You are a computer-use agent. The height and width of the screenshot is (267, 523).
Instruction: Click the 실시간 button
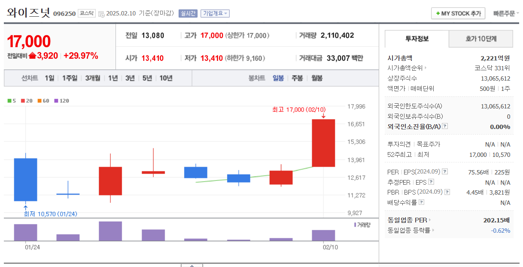coord(188,13)
